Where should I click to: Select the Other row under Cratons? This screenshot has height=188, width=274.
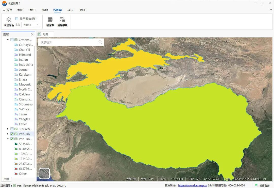(21, 124)
